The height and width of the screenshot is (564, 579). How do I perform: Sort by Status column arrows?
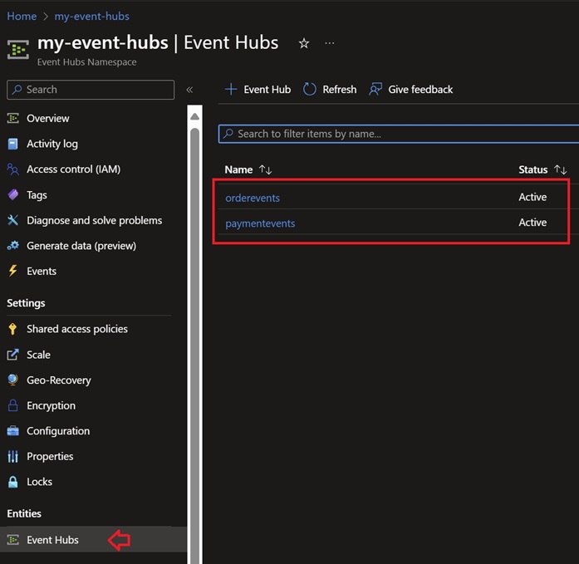560,169
